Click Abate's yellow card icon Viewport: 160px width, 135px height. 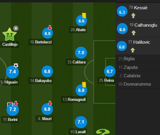click(84, 16)
